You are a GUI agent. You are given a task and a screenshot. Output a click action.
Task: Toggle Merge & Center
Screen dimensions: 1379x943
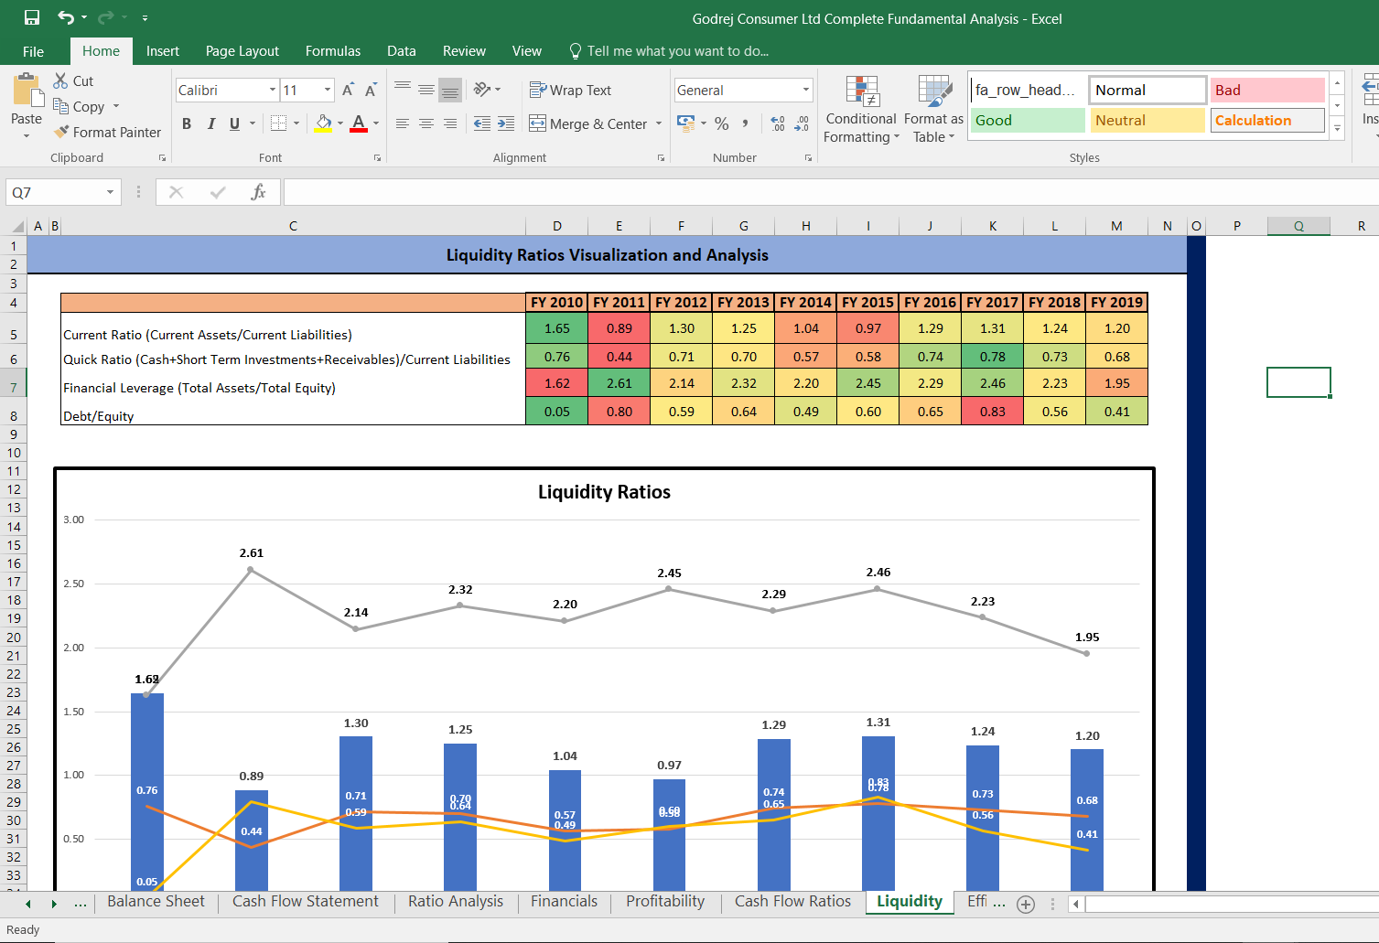pyautogui.click(x=588, y=123)
